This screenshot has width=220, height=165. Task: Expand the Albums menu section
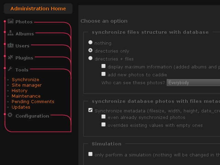[24, 34]
